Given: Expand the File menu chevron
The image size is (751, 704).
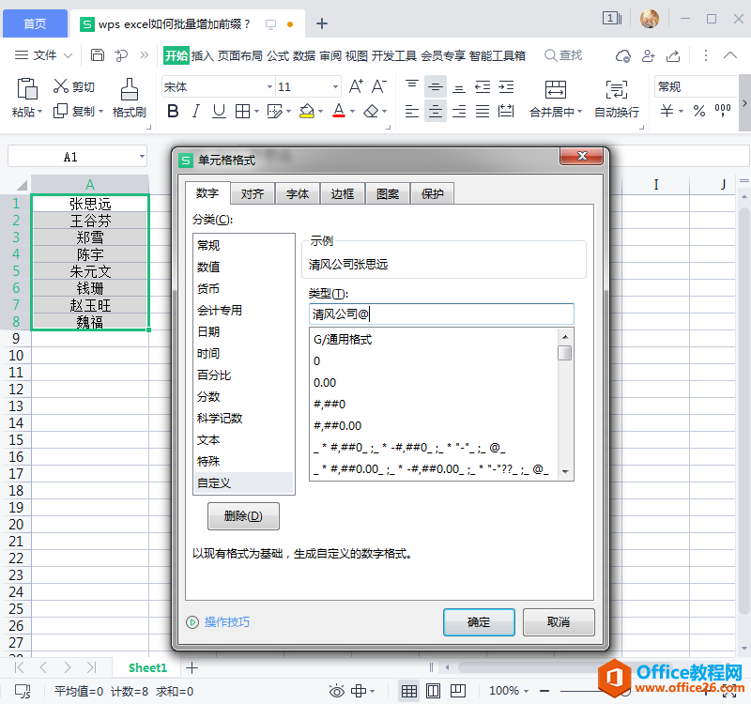Looking at the screenshot, I should [68, 55].
